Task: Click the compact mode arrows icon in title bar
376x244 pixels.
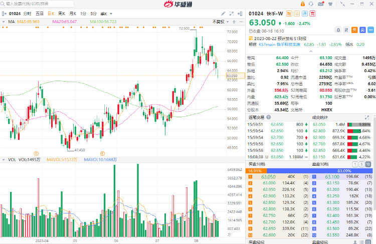Action: click(342, 4)
